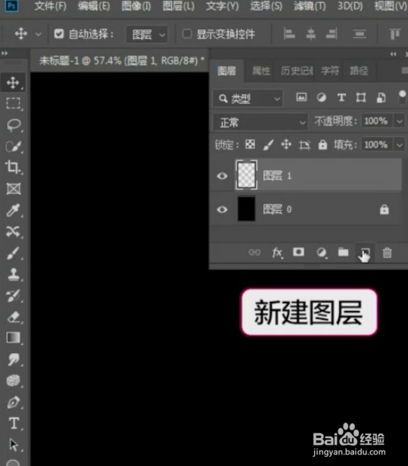Toggle the 自动选择 checkbox

59,33
